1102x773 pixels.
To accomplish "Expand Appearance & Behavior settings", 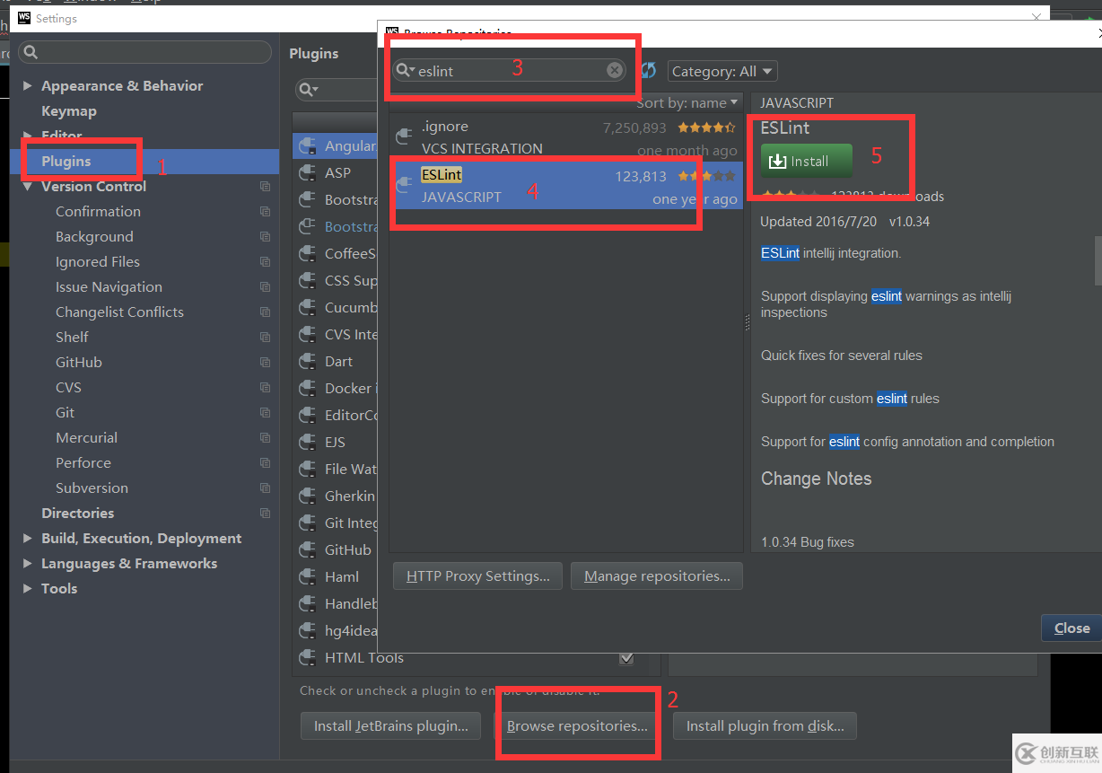I will (28, 86).
